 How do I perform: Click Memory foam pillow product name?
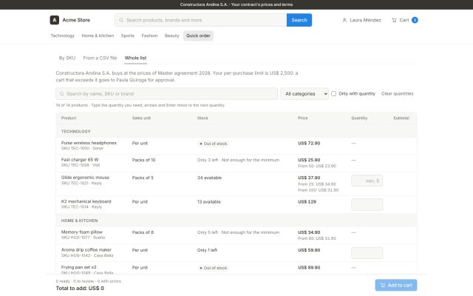click(x=82, y=232)
